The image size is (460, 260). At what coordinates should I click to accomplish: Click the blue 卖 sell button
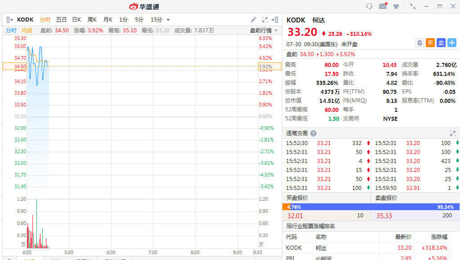441,43
